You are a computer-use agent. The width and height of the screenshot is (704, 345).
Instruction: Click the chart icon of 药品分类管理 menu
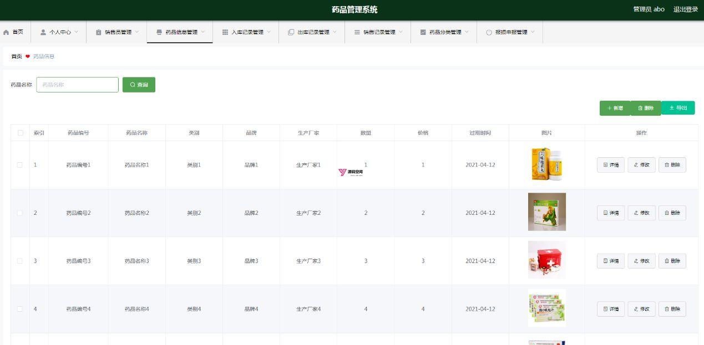[x=423, y=32]
